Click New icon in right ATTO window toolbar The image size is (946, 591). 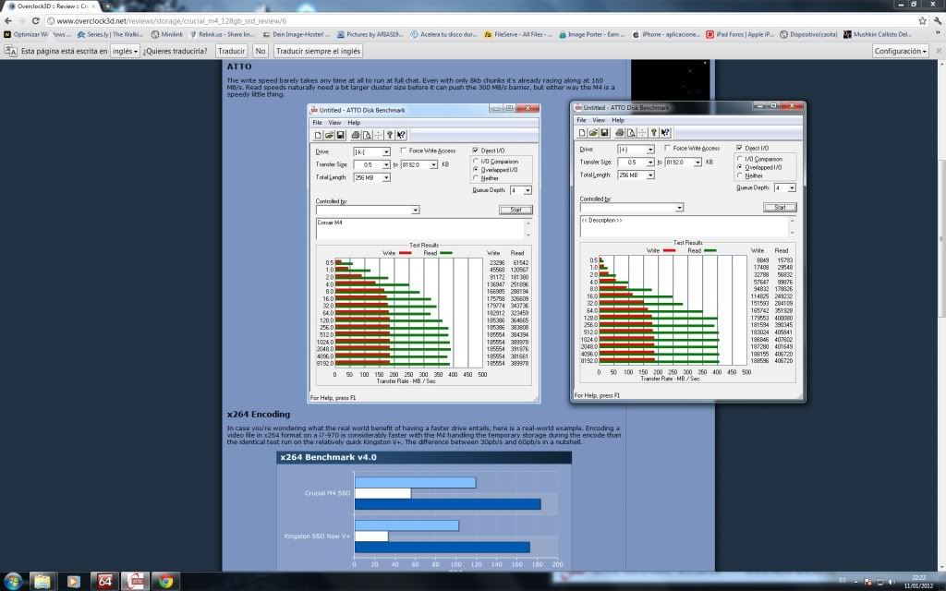tap(582, 133)
